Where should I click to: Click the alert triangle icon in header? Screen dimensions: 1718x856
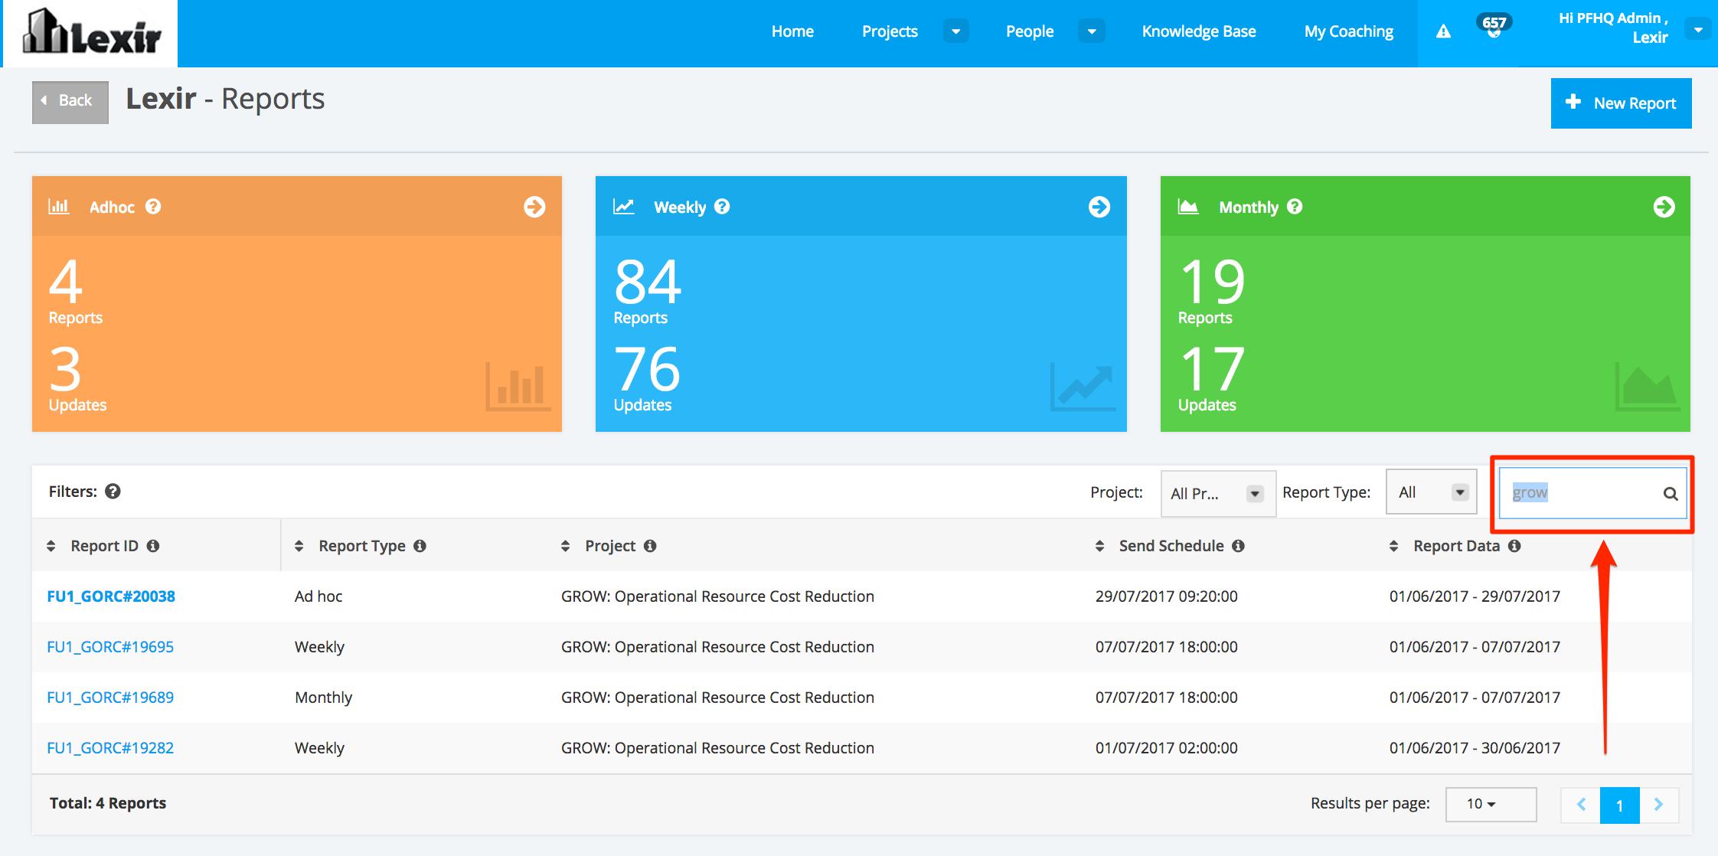pyautogui.click(x=1443, y=31)
